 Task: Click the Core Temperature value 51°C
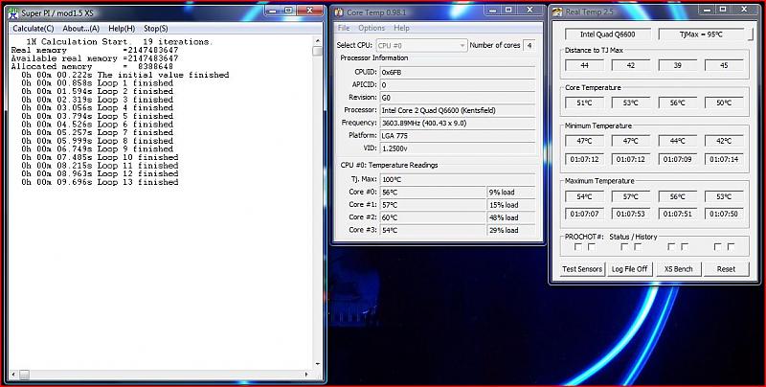[584, 103]
